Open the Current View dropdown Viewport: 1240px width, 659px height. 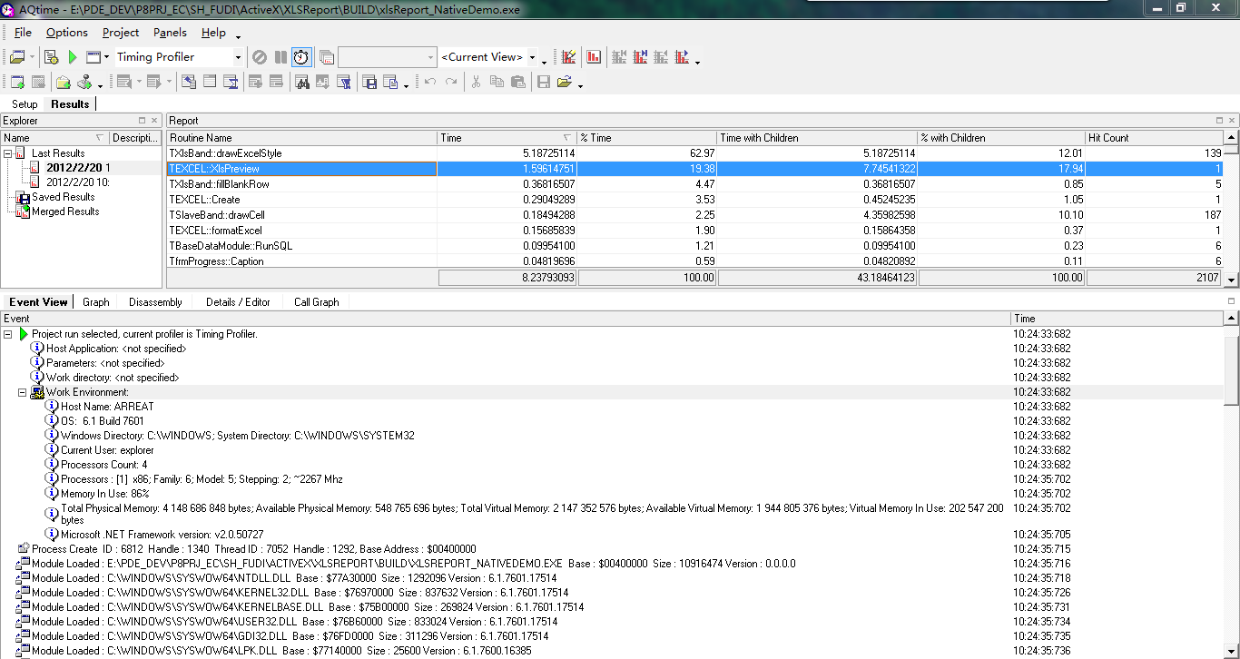[x=532, y=57]
